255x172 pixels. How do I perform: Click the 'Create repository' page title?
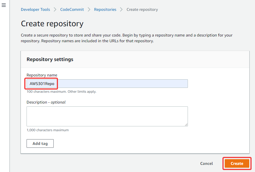tap(52, 24)
